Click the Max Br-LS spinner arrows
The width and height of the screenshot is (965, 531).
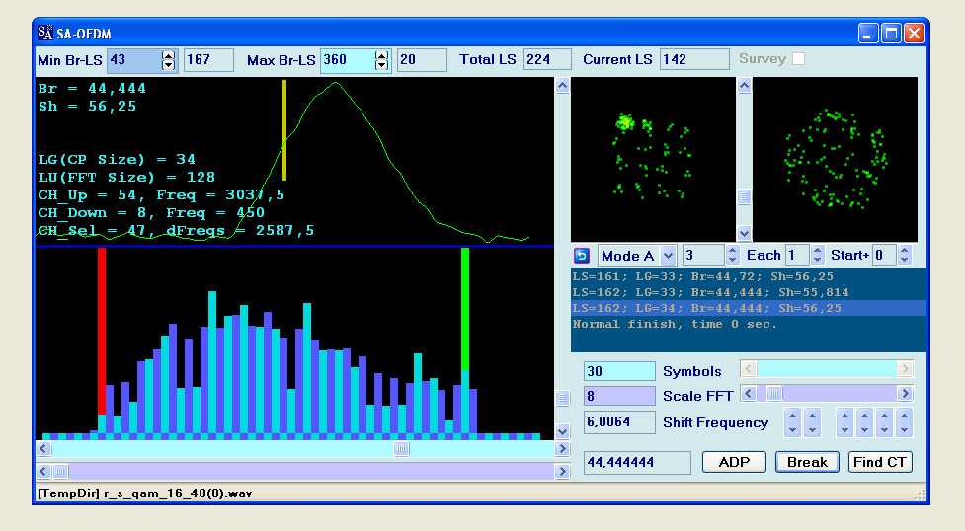pyautogui.click(x=382, y=60)
